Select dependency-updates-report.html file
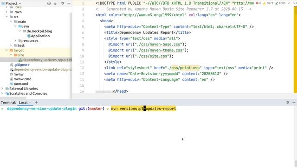The height and width of the screenshot is (167, 297). (47, 60)
